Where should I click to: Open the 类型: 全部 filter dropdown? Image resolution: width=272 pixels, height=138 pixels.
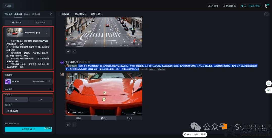coord(96,14)
